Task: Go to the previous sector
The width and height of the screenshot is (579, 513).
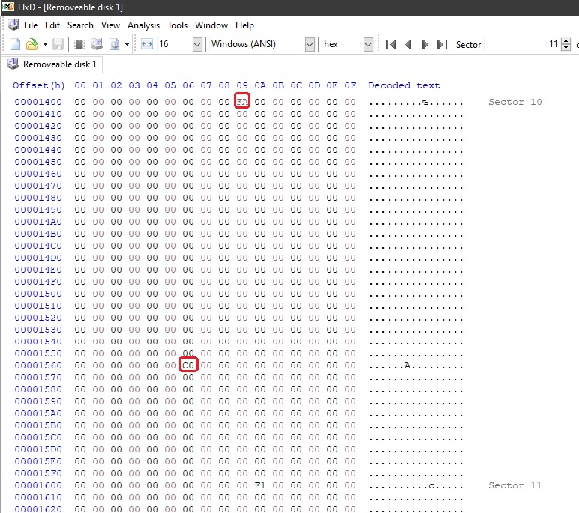Action: pos(408,45)
